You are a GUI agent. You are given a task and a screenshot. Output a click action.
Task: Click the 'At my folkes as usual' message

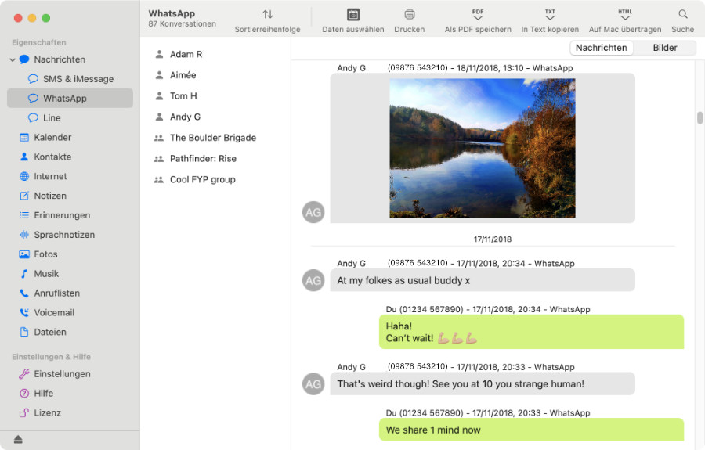483,280
